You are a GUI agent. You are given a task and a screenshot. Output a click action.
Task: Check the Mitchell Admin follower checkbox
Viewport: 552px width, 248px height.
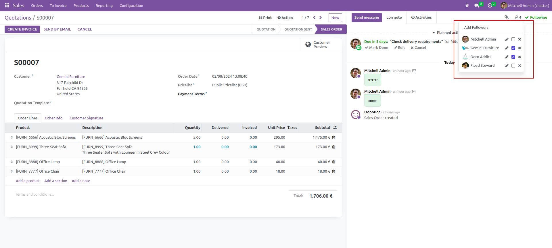[x=513, y=39]
